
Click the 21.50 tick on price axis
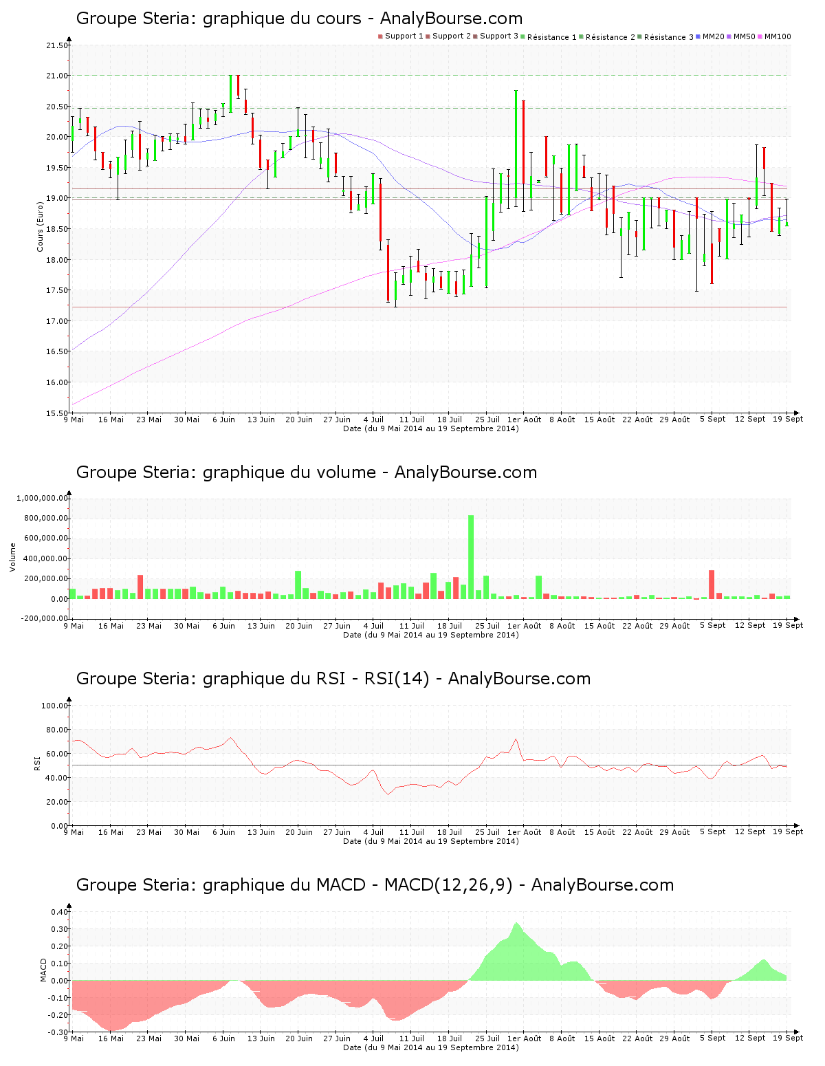[x=56, y=45]
